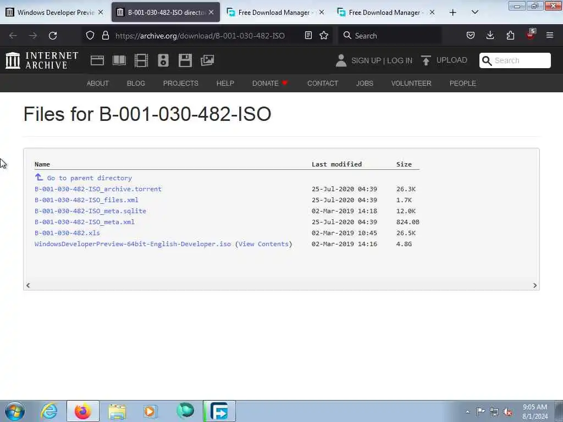
Task: Click the Action Center flag tray icon
Action: [481, 411]
